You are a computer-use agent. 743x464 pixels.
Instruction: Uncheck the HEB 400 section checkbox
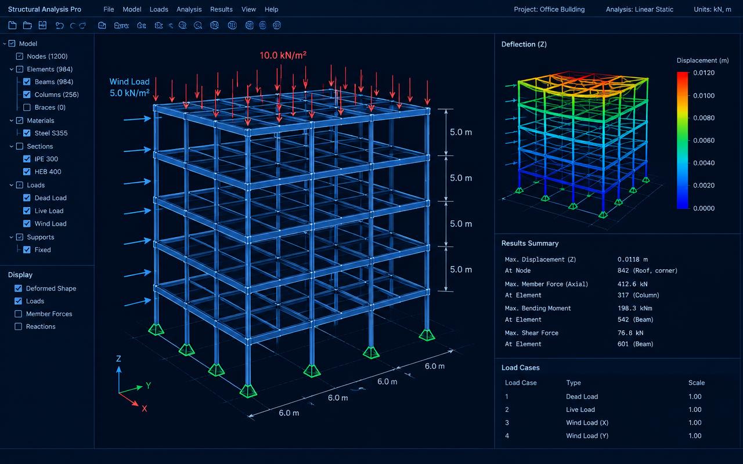(27, 172)
